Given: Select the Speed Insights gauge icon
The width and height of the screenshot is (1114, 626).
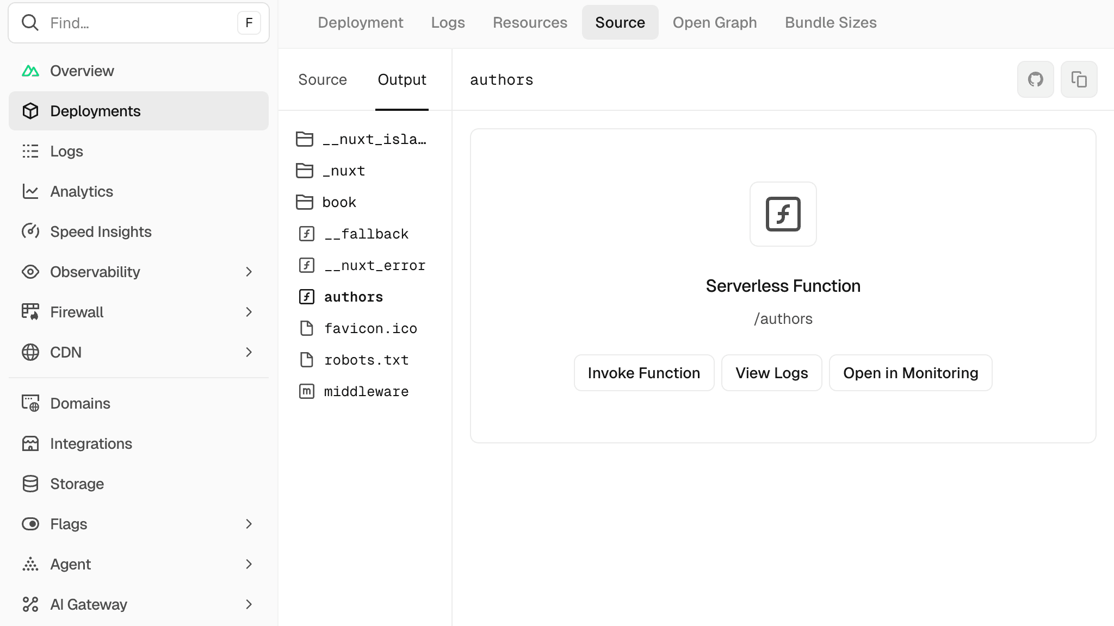Looking at the screenshot, I should click(x=30, y=231).
